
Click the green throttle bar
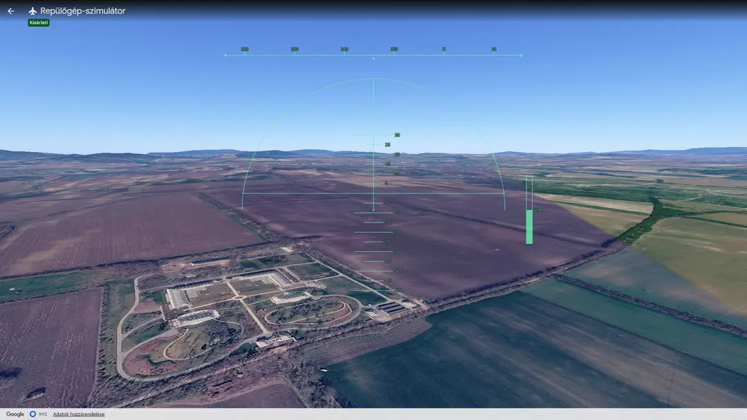pos(529,227)
